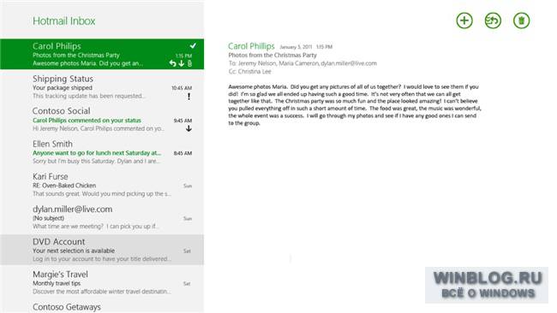Click the attachment paperclip in Carol Philips row
The width and height of the screenshot is (557, 313).
[x=189, y=63]
